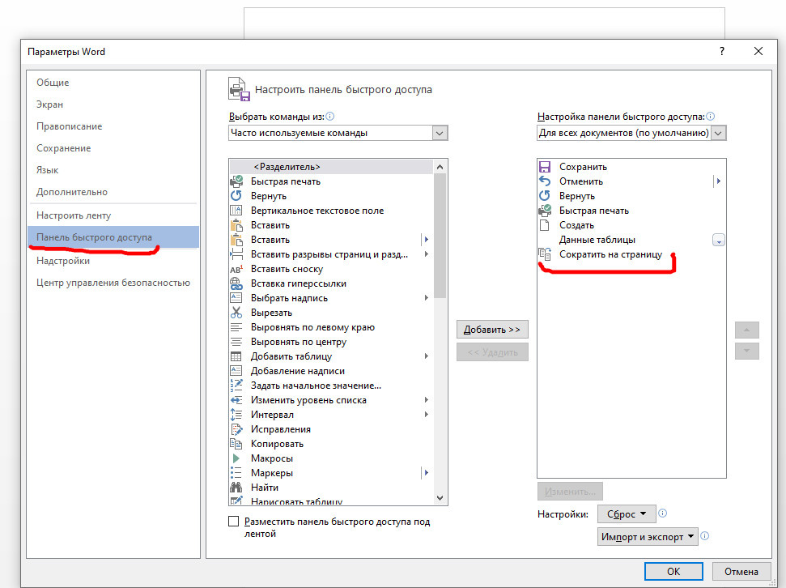
Task: Click the Set numbering value icon
Action: [236, 386]
